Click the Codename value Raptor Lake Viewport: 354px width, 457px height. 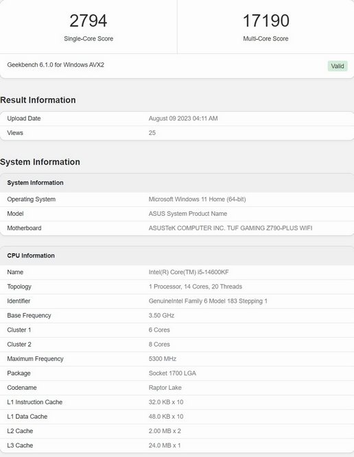165,388
